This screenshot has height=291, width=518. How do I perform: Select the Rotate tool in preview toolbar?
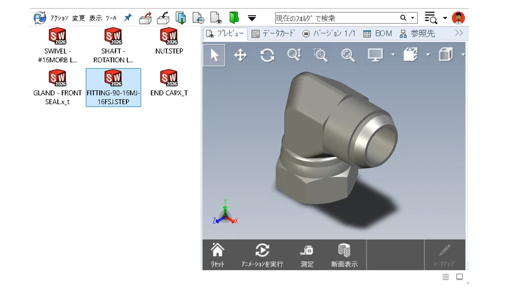tap(267, 55)
